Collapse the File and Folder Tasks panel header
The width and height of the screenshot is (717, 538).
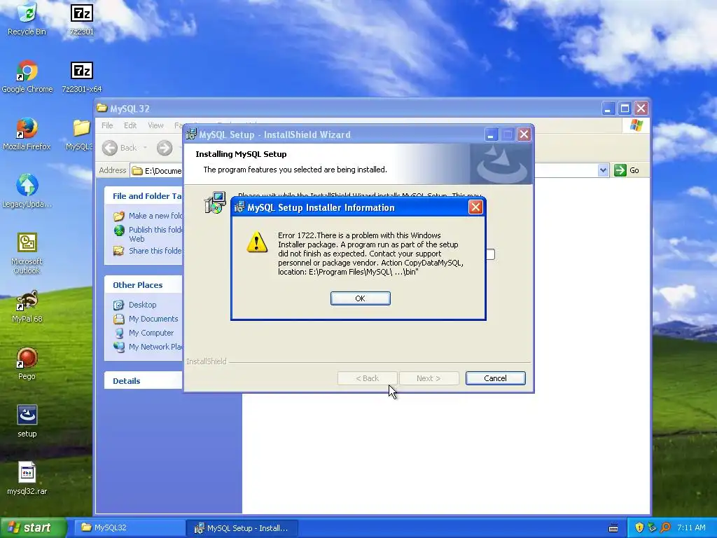pyautogui.click(x=143, y=196)
